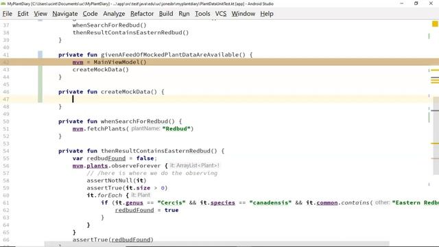Open the Edit menu
Image resolution: width=439 pixels, height=247 pixels.
pyautogui.click(x=23, y=14)
